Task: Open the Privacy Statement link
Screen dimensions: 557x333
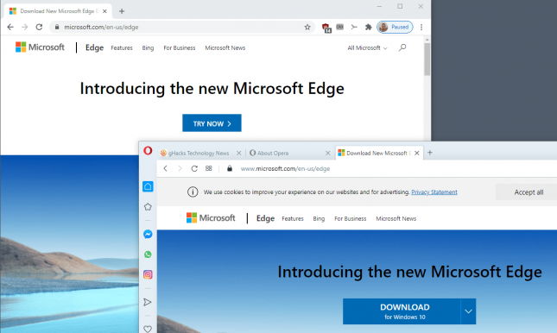Action: (434, 192)
